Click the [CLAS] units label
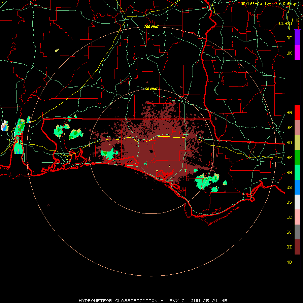The image size is (303, 303). pos(284,23)
